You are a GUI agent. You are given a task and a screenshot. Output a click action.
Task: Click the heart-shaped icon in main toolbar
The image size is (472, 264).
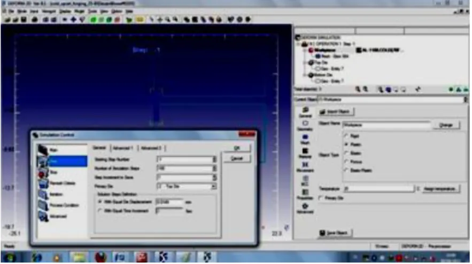[x=231, y=20]
